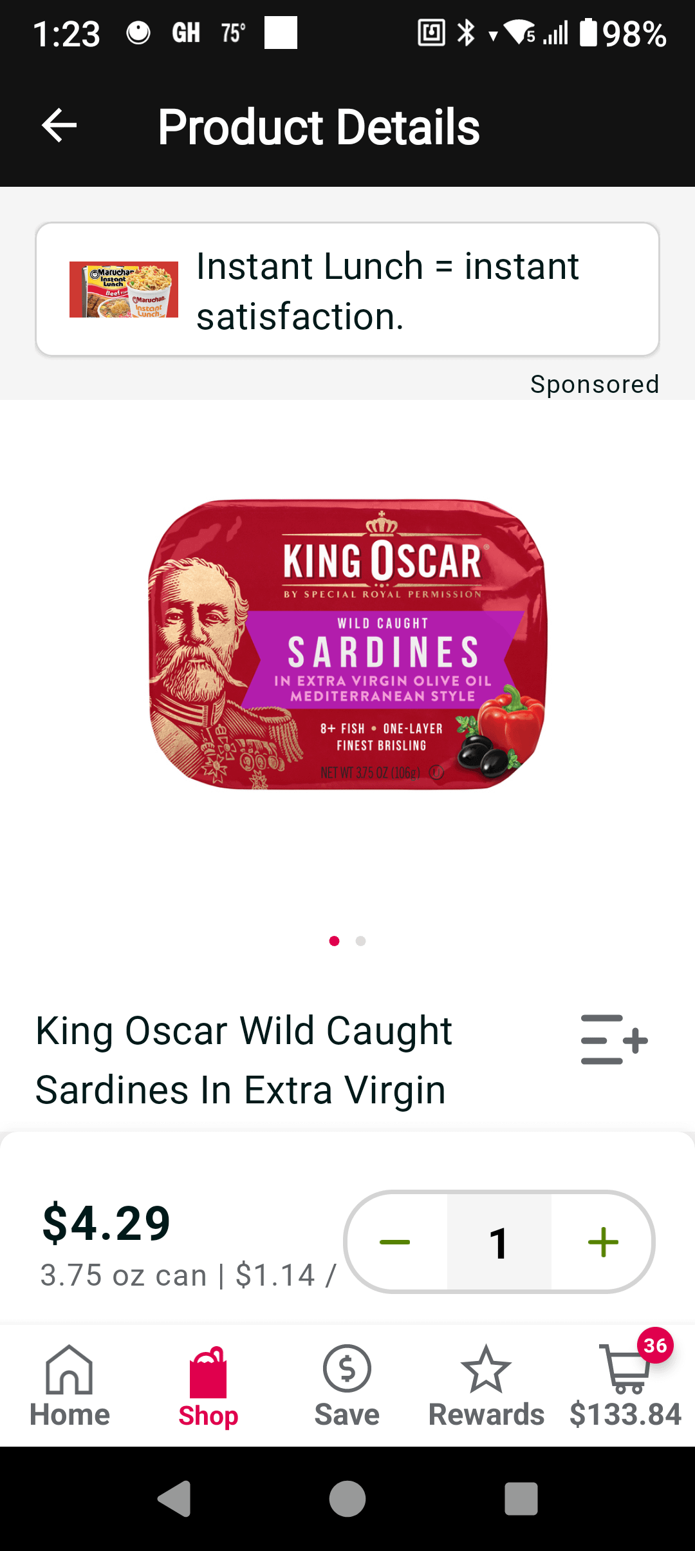Select the first image carousel dot

click(x=334, y=941)
